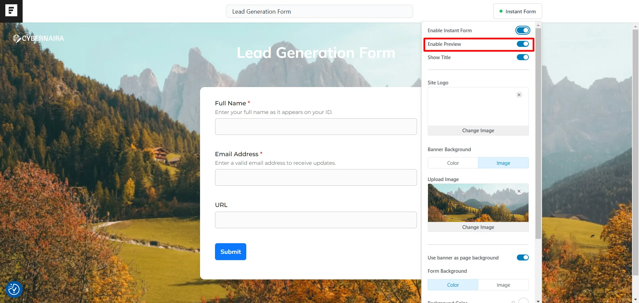639x303 pixels.
Task: Click the Instant Form button
Action: pyautogui.click(x=518, y=11)
